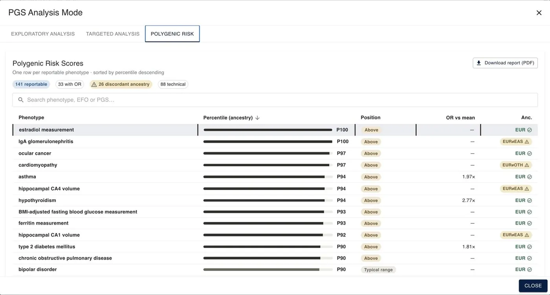Click the EUR checkmark icon for ocular cancer

coord(530,153)
